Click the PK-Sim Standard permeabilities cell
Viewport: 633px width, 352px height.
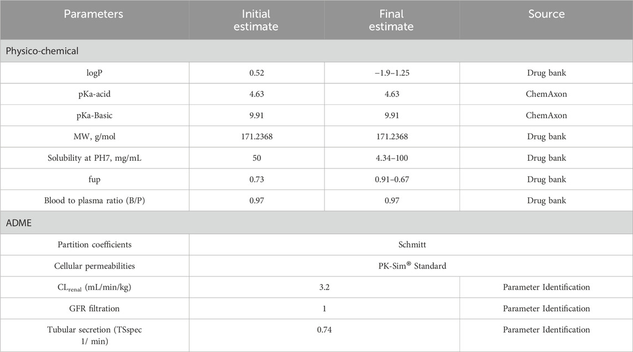pyautogui.click(x=412, y=266)
